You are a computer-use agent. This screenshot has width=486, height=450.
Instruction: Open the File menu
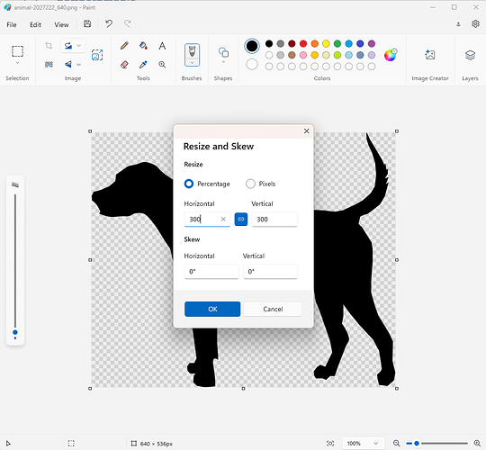click(x=12, y=24)
